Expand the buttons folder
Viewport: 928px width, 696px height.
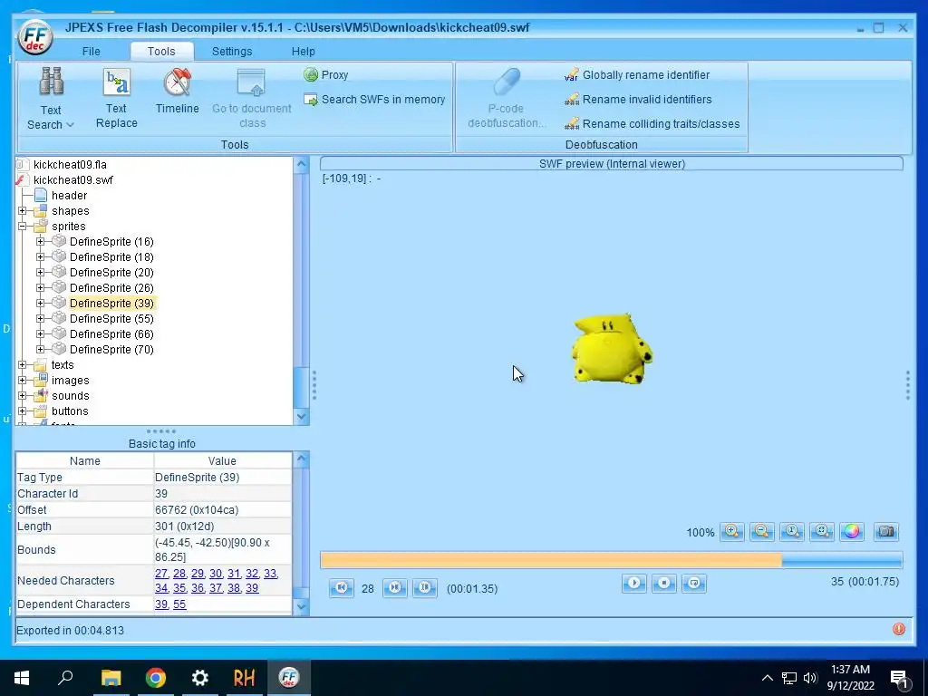[23, 411]
